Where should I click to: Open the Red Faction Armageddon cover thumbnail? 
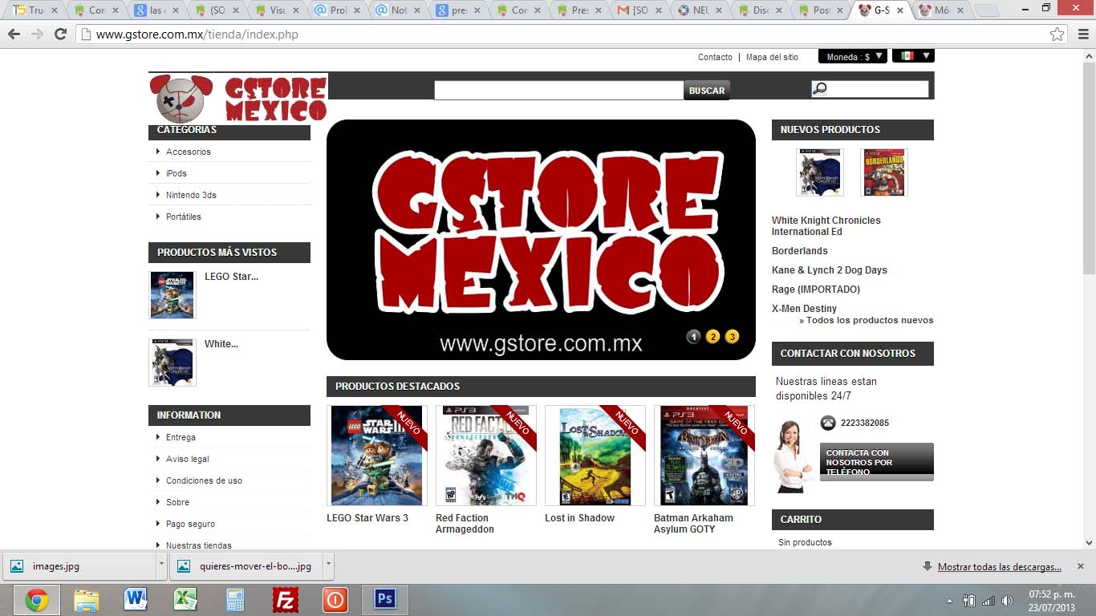486,456
